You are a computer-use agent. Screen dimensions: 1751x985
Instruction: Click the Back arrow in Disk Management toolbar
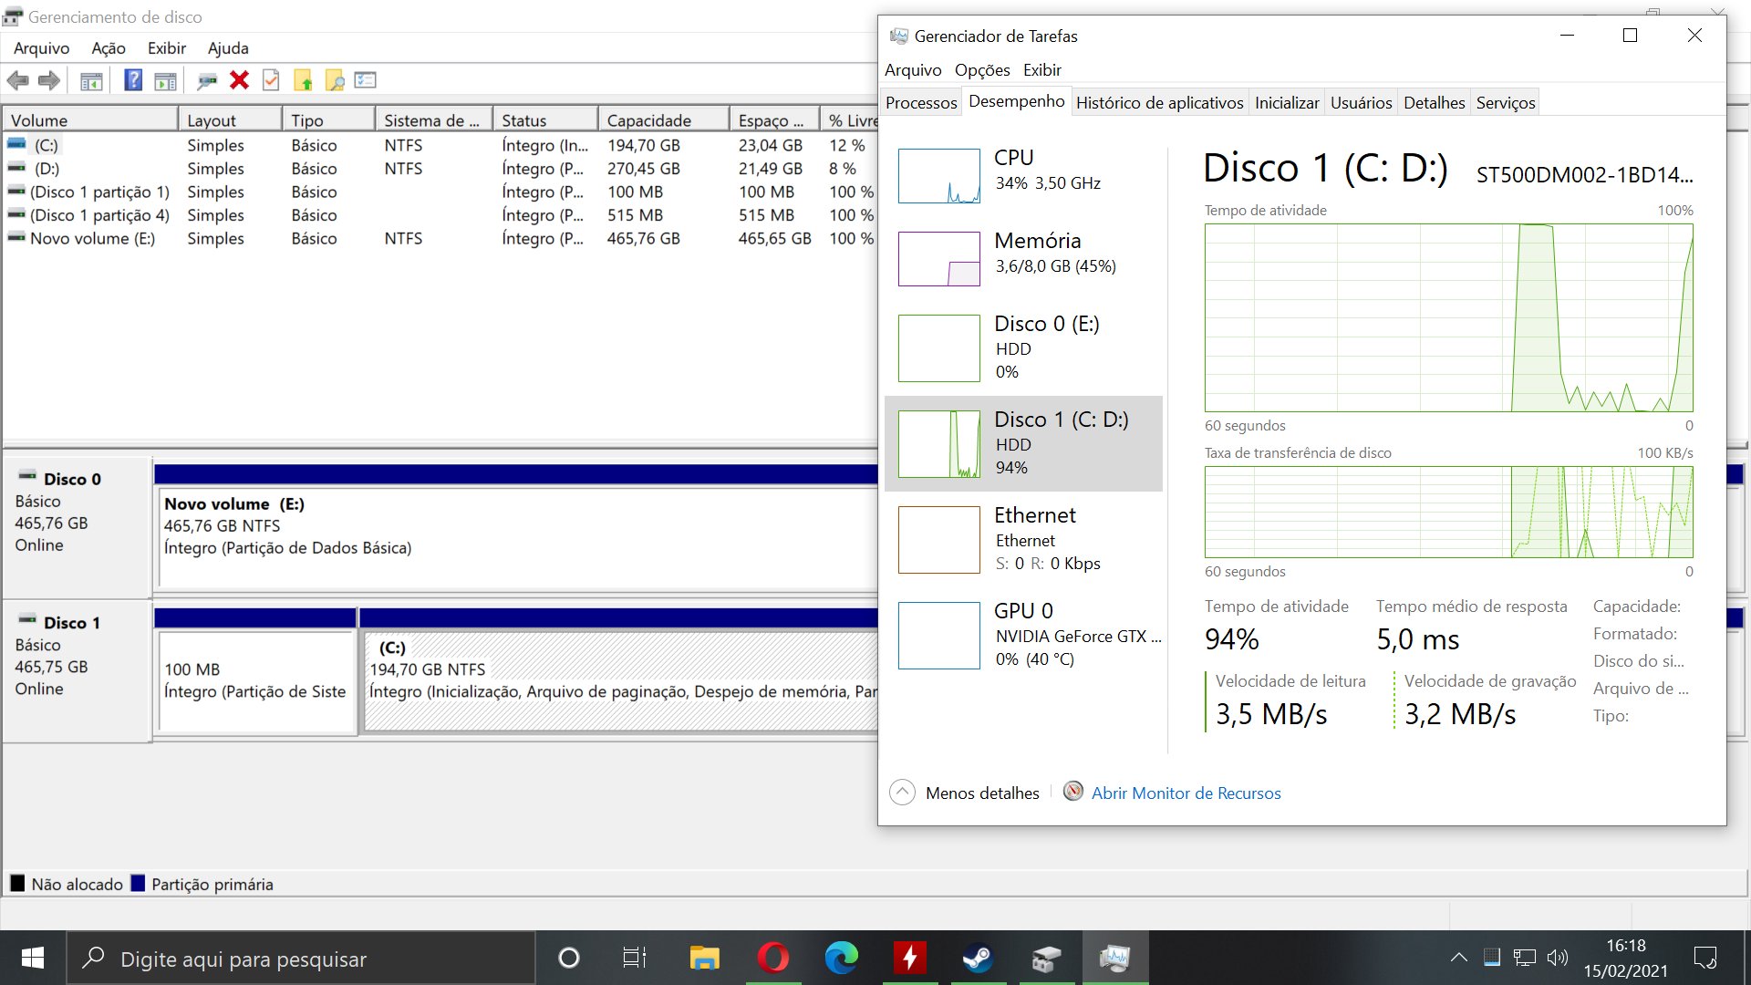17,81
